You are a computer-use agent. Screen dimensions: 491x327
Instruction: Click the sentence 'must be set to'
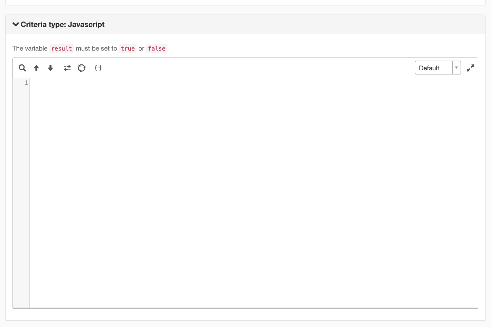coord(96,48)
